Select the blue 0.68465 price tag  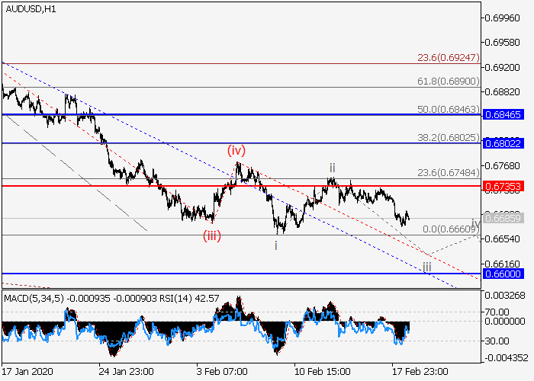click(503, 114)
